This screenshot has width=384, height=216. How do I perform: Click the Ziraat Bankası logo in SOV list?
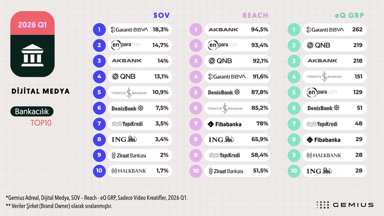click(x=128, y=155)
